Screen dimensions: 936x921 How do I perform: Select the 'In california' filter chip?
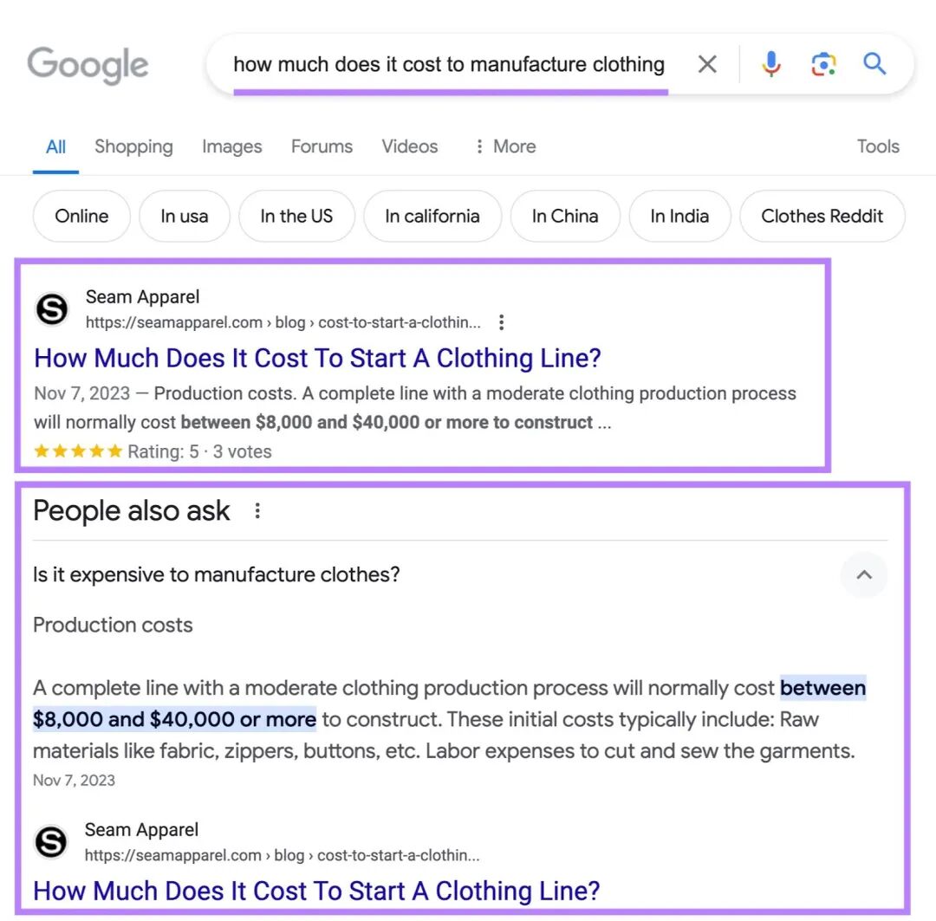(x=432, y=216)
